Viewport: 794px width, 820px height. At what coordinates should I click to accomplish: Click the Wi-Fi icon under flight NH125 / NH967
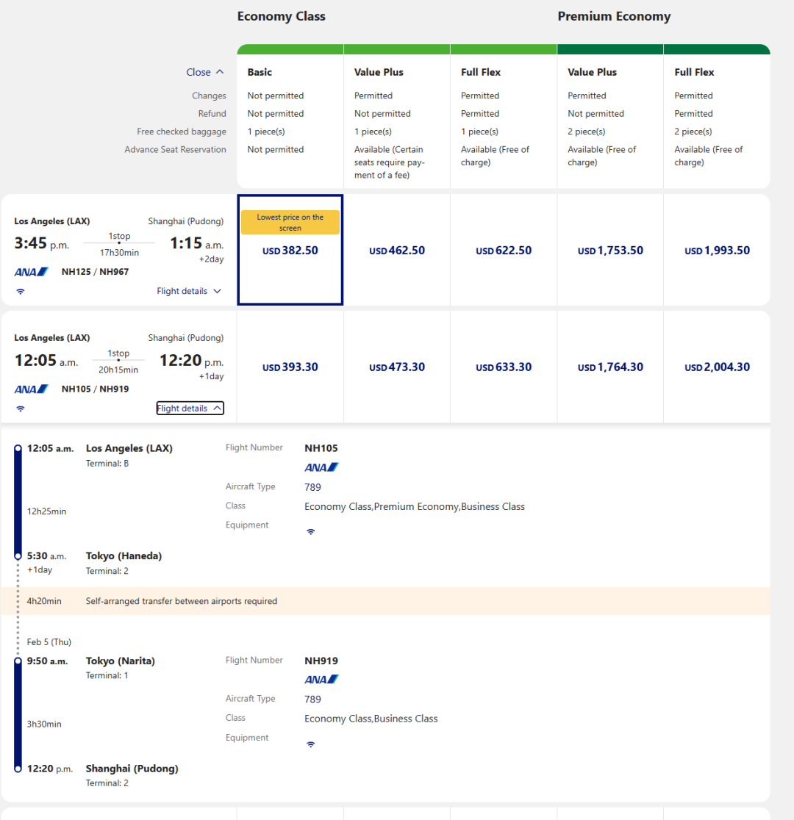click(x=21, y=292)
